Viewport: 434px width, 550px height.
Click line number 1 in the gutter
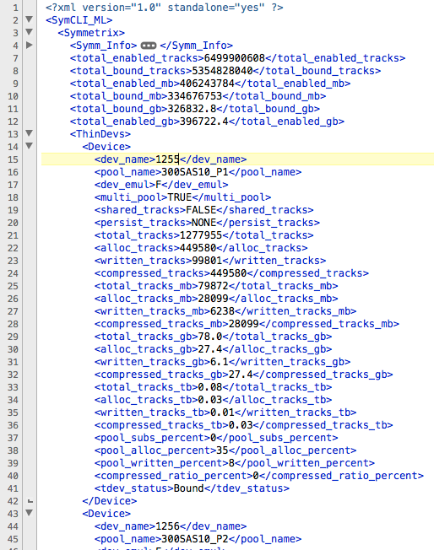[x=15, y=8]
